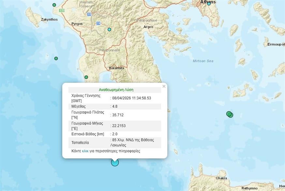The height and width of the screenshot is (191, 285).
Task: Click the Μέγεθος row showing 4.8
Action: pyautogui.click(x=114, y=106)
